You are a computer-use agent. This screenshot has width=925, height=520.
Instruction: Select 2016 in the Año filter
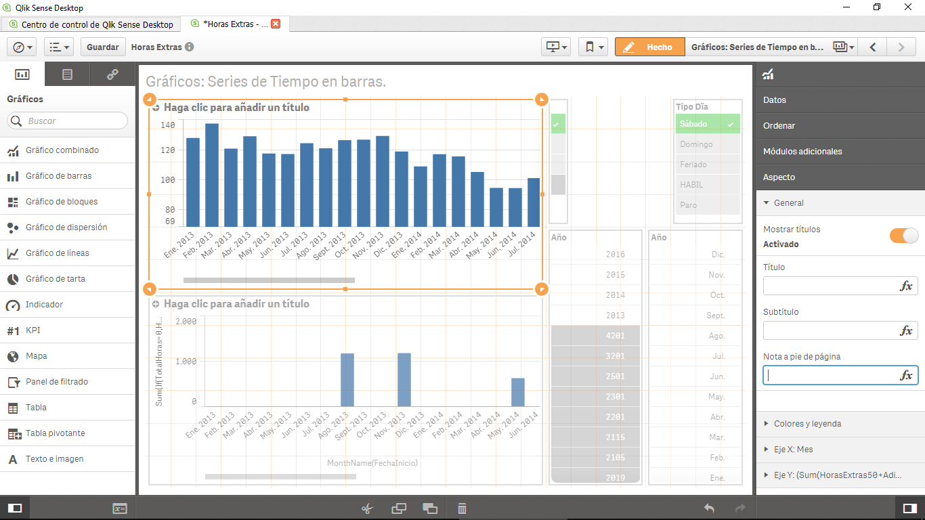(x=595, y=255)
